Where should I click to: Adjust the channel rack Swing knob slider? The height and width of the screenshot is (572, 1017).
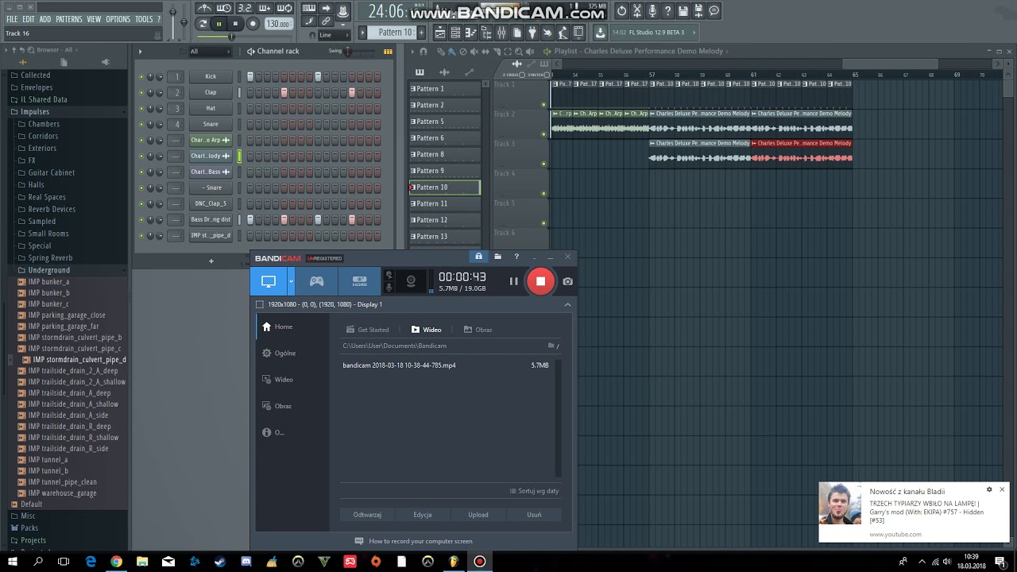pyautogui.click(x=347, y=52)
